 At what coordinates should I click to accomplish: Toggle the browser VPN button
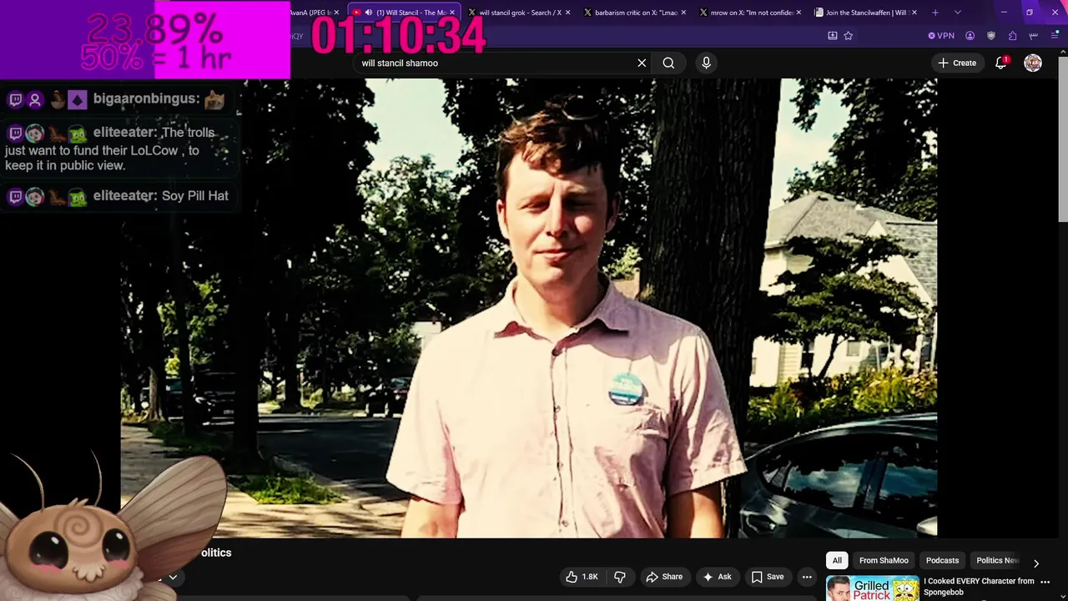(941, 36)
